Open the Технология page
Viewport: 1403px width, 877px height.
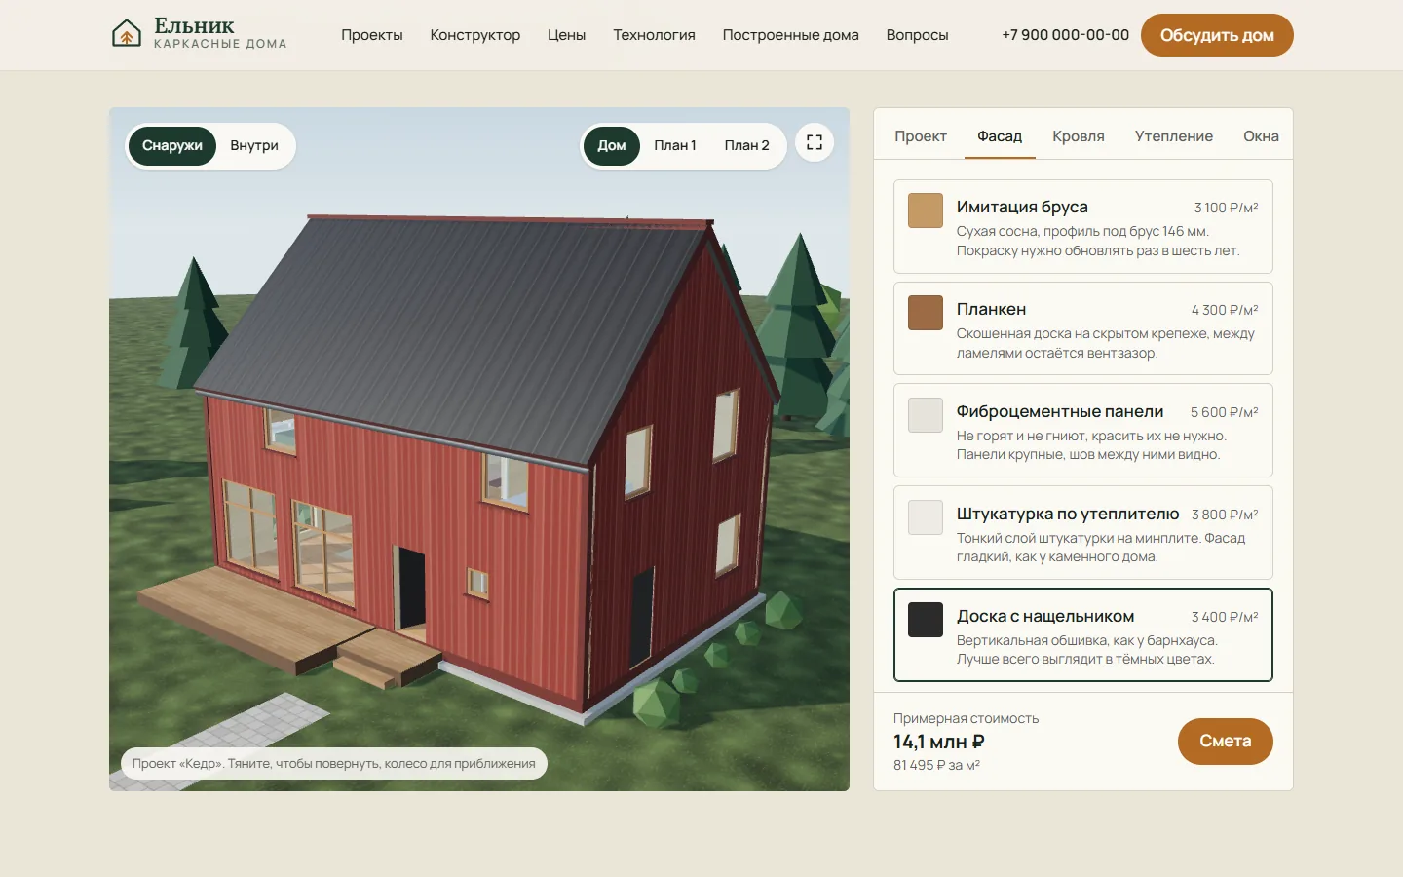point(655,35)
